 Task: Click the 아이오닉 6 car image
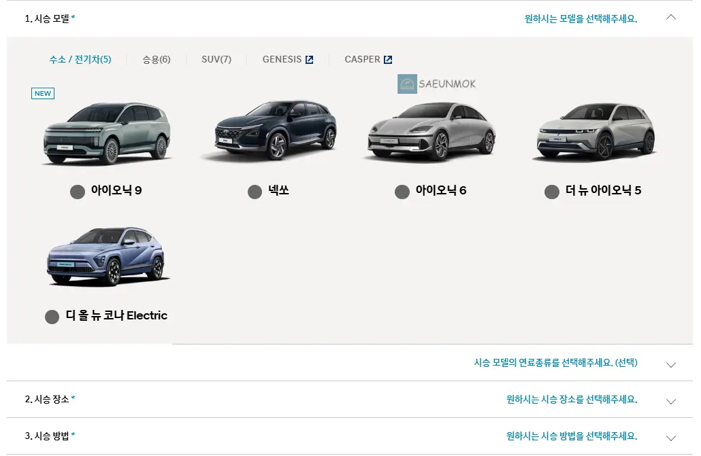point(430,131)
